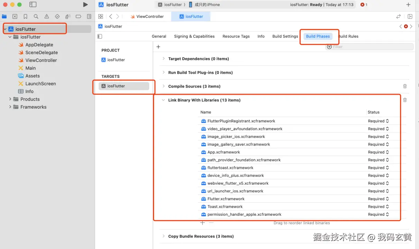Expand Copy Bundle Resources section
Image resolution: width=419 pixels, height=249 pixels.
tap(163, 236)
